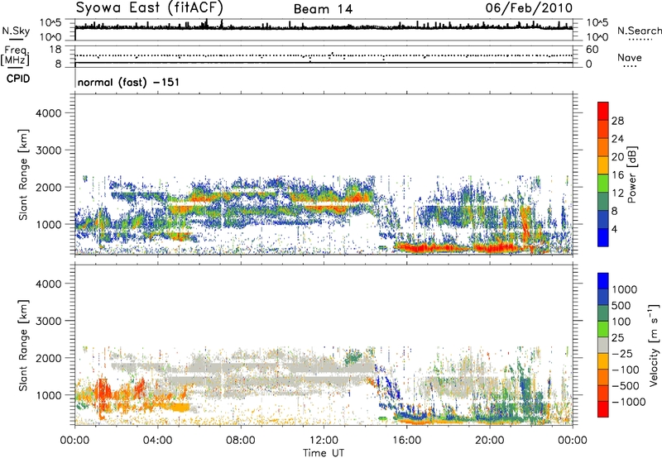Screen dimensions: 662x458
Task: Click the '08:00' time axis label
Action: click(241, 441)
